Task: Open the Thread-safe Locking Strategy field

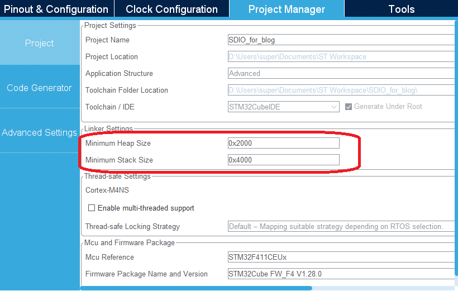Action: coord(342,226)
